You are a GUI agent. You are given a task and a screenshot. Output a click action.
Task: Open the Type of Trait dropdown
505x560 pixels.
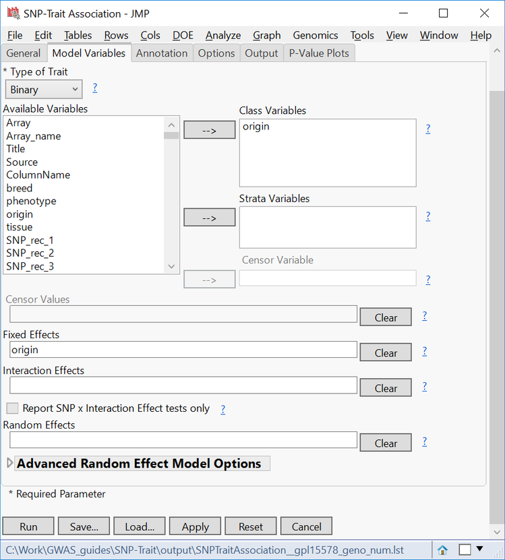[x=44, y=90]
